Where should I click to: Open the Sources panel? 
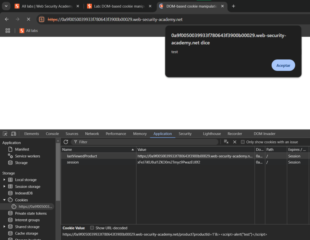coord(72,134)
